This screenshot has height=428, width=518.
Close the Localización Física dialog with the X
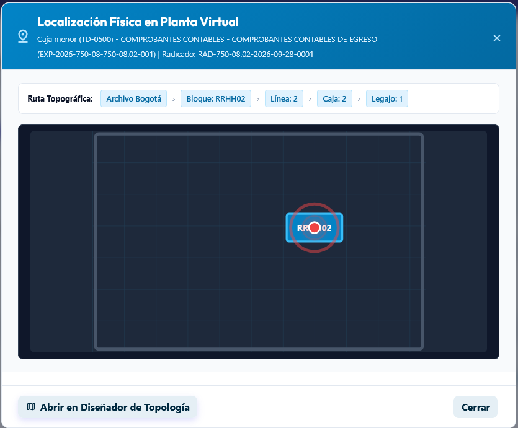point(496,38)
